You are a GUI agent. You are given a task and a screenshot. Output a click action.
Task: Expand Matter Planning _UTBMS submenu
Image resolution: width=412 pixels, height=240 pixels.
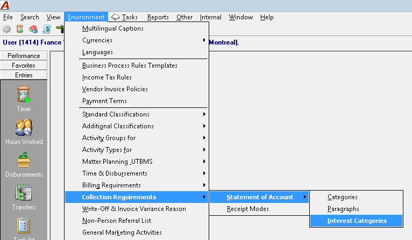[x=137, y=161]
